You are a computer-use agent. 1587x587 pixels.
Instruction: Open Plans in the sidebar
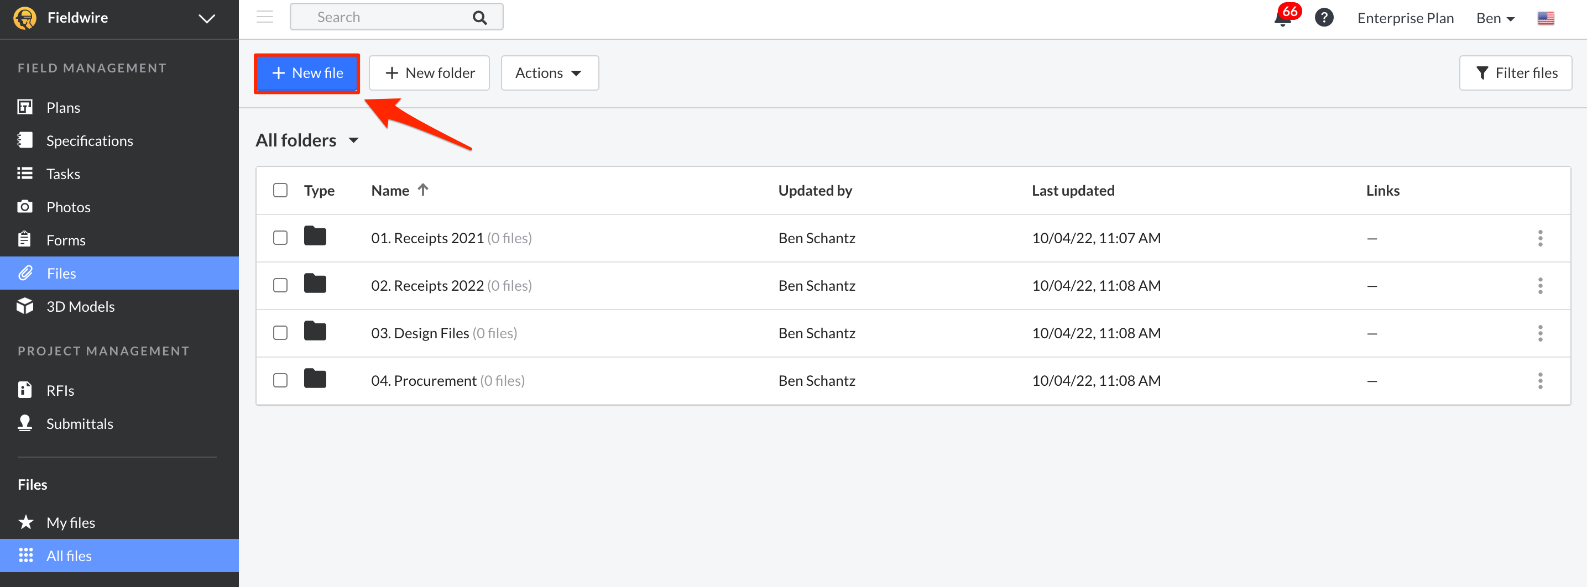pyautogui.click(x=63, y=108)
